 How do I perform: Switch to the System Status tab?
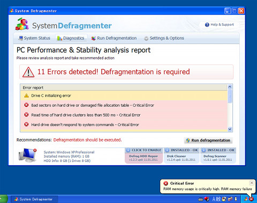tap(34, 38)
